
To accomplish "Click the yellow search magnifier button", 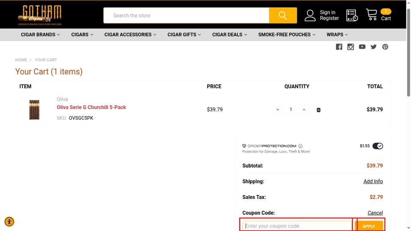I will (283, 15).
